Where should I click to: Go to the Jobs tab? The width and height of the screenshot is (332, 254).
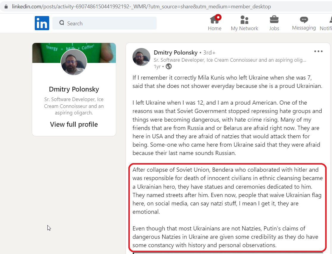click(x=274, y=23)
